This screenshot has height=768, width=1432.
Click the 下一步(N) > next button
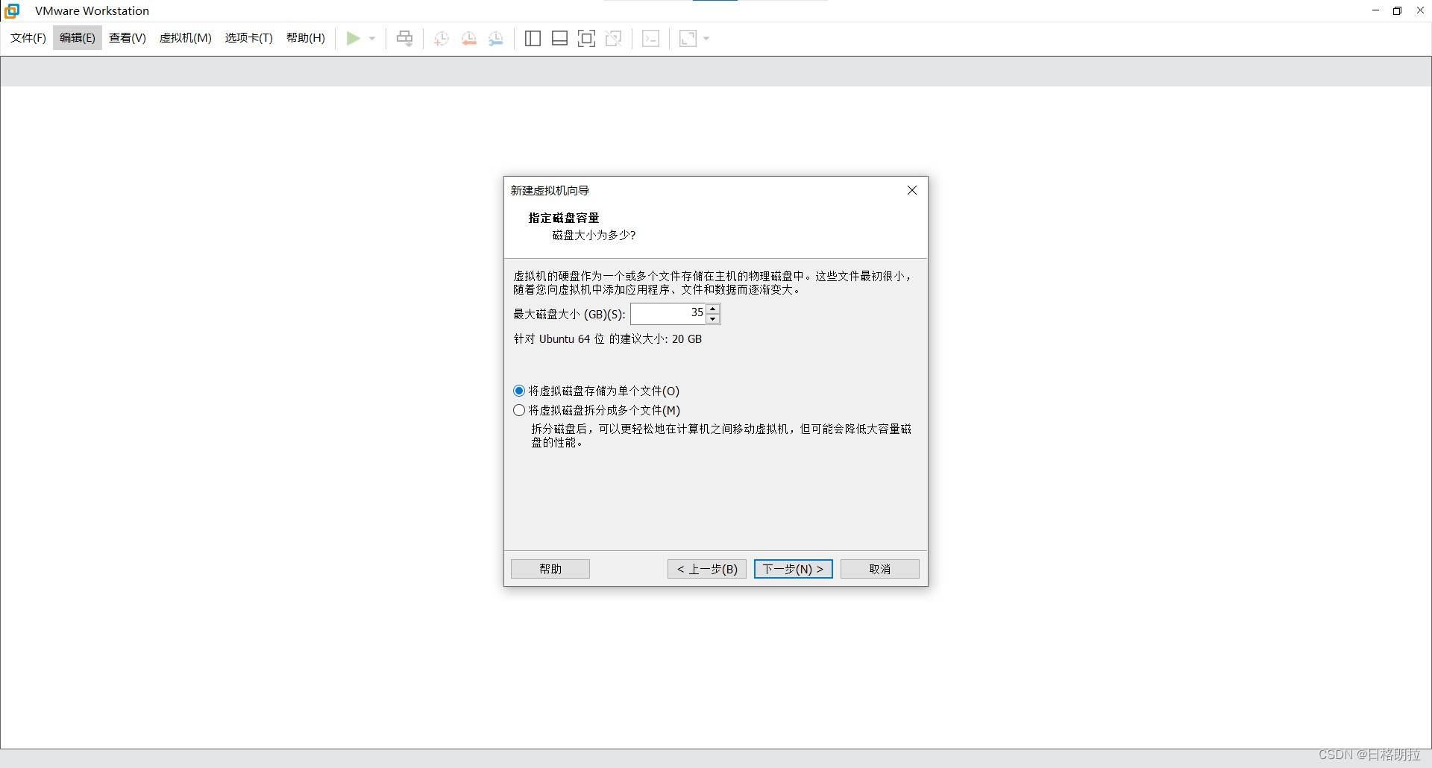[794, 569]
